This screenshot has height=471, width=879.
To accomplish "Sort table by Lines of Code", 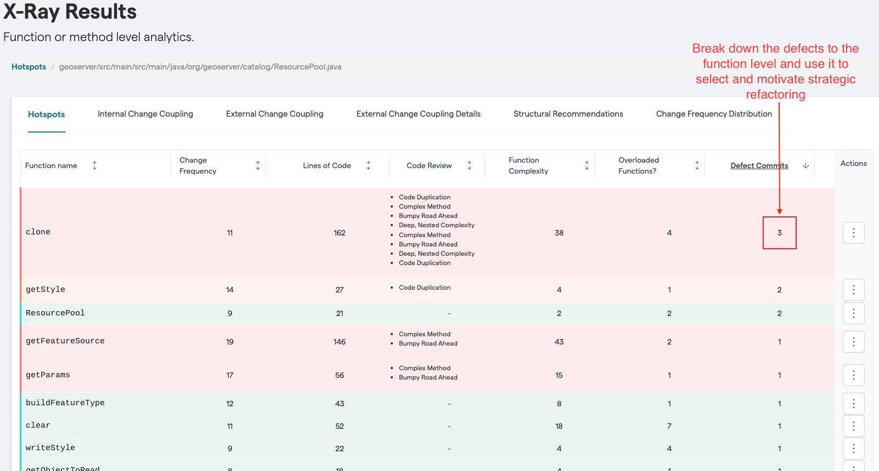I will coord(368,165).
